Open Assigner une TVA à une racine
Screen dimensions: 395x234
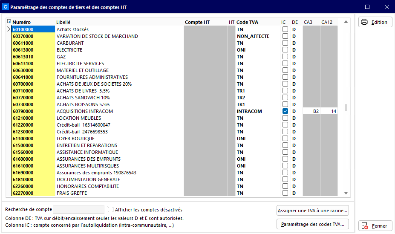pyautogui.click(x=313, y=211)
